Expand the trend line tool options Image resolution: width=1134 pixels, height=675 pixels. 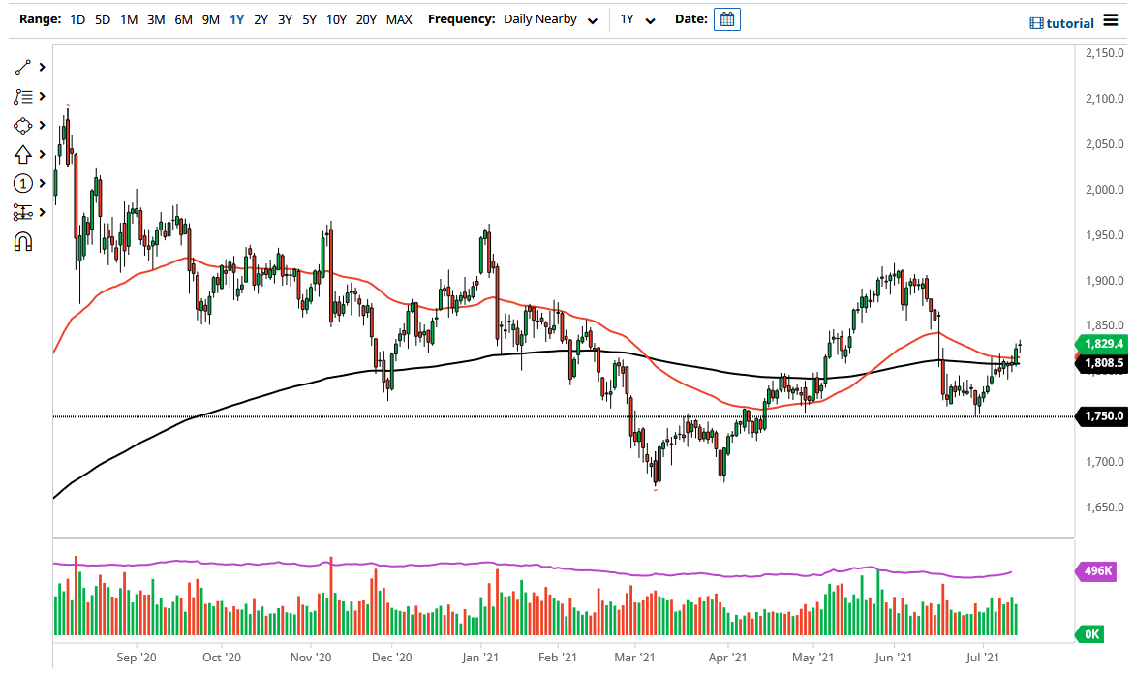click(x=42, y=67)
